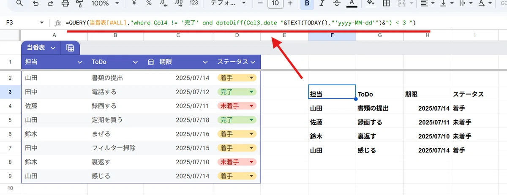This screenshot has width=507, height=195.
Task: Open the fill color picker
Action: click(x=371, y=3)
